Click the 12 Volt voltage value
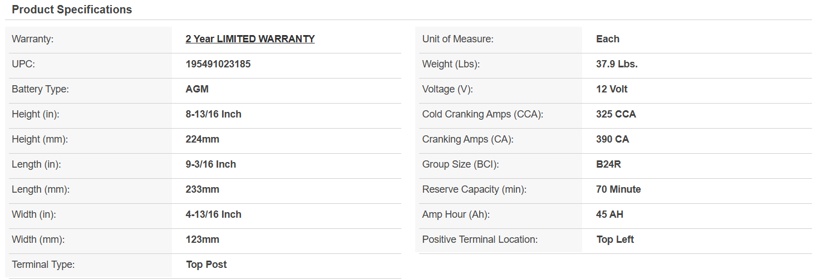Screen dimensions: 817x279 click(x=612, y=89)
